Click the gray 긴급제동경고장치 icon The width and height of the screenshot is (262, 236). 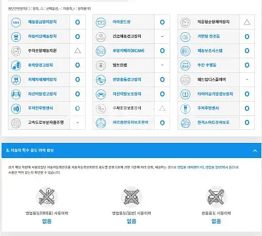101,37
